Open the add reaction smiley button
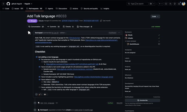This screenshot has height=112, width=187. (x=36, y=94)
